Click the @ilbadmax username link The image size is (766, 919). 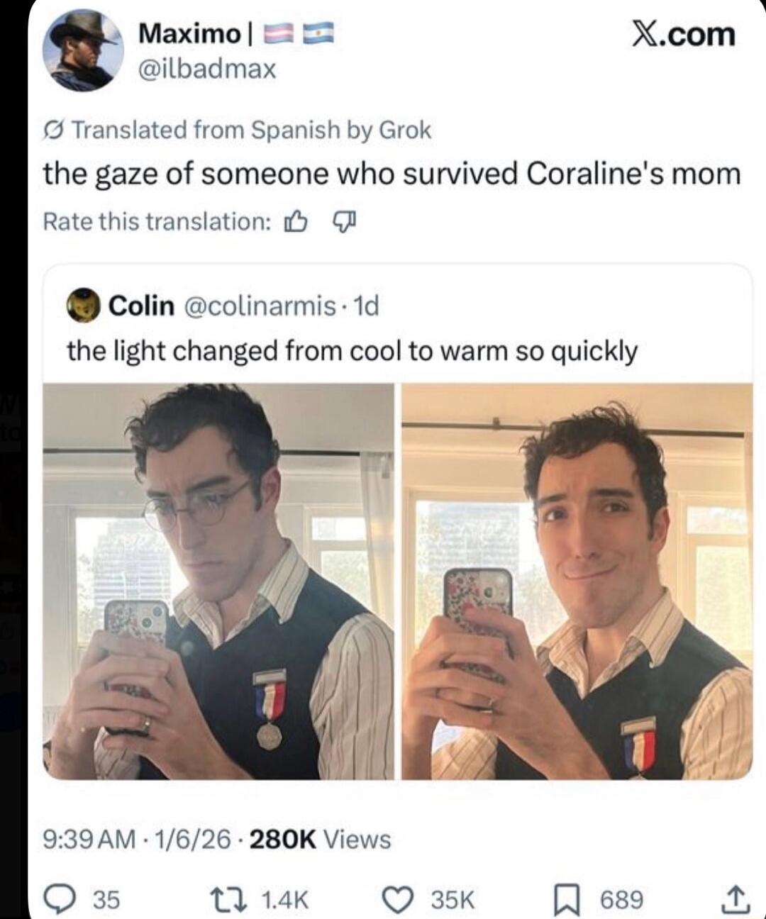(x=205, y=69)
